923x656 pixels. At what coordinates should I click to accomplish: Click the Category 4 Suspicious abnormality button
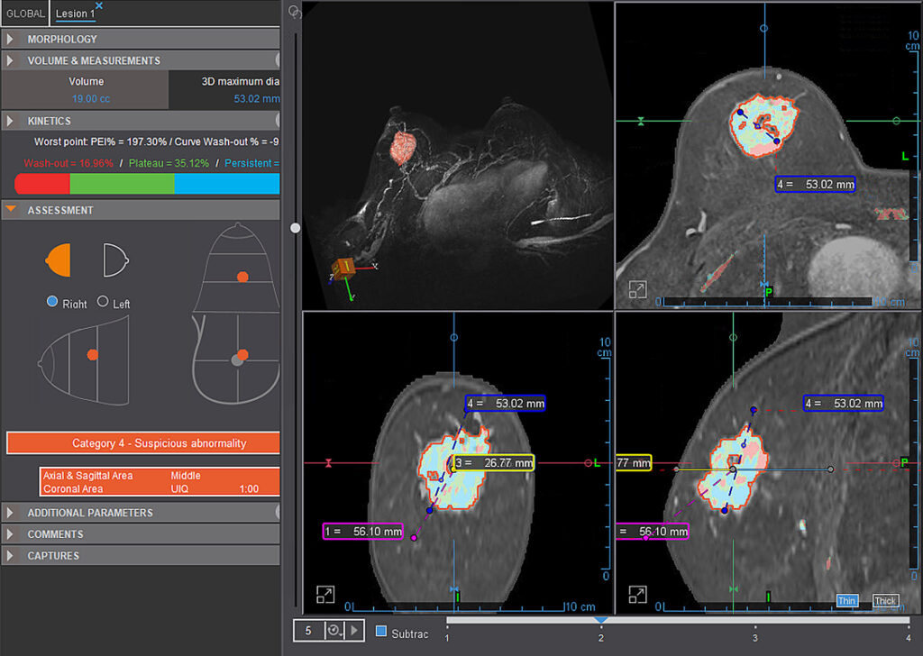[142, 442]
